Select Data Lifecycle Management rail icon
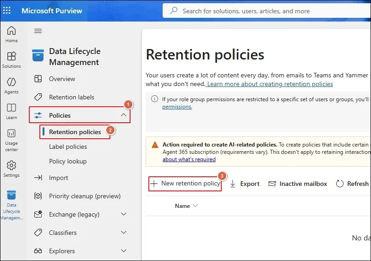This screenshot has width=371, height=261. click(x=11, y=195)
